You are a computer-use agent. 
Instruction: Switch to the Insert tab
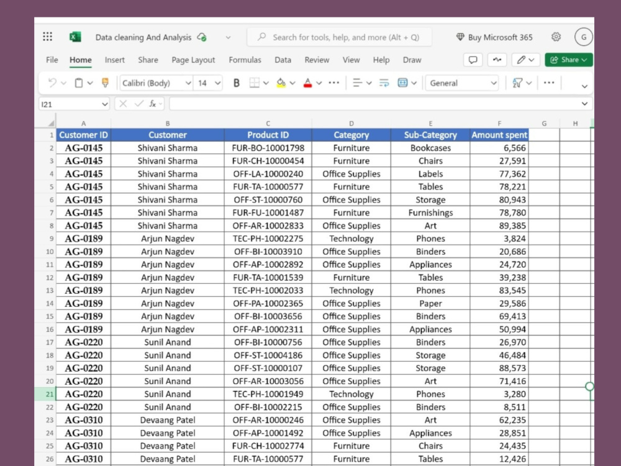pos(114,60)
